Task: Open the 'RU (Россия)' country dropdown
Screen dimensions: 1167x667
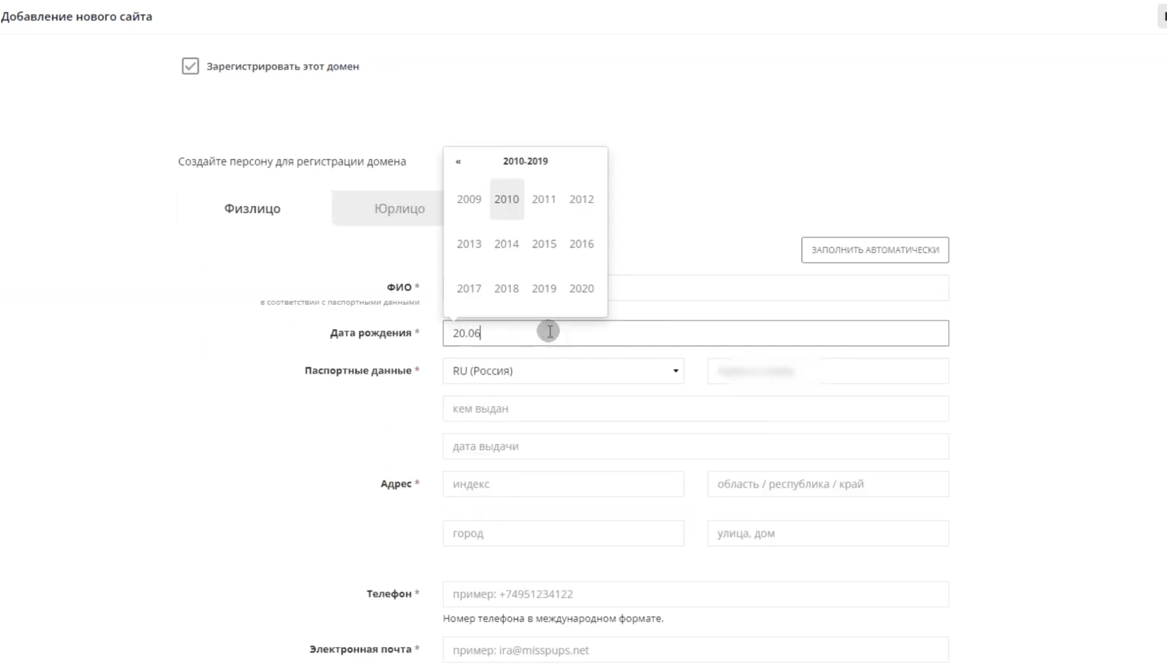Action: [563, 371]
